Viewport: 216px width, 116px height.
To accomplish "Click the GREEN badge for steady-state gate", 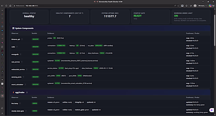I will click(x=35, y=111).
